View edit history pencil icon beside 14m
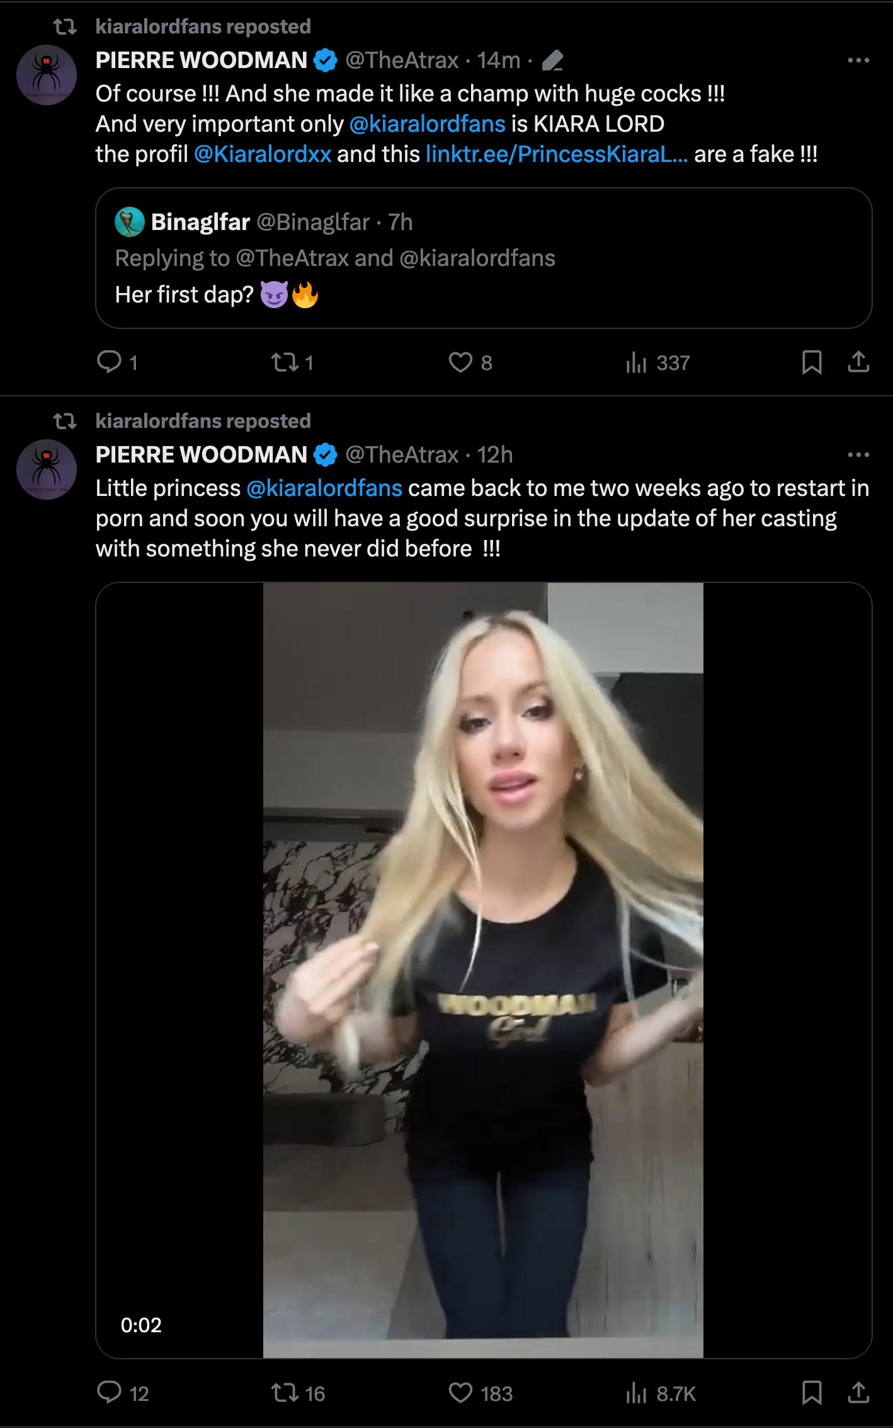 (552, 60)
